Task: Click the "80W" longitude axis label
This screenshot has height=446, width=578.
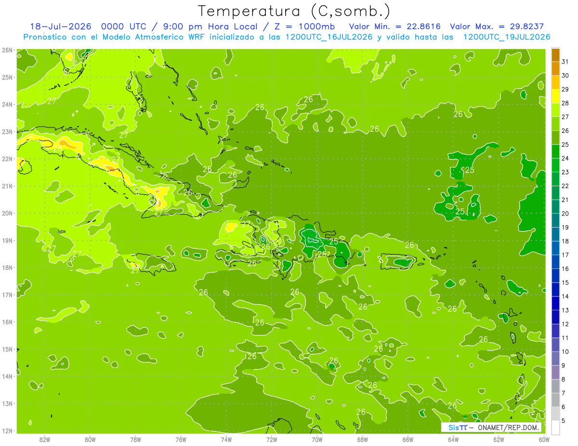Action: [90, 439]
